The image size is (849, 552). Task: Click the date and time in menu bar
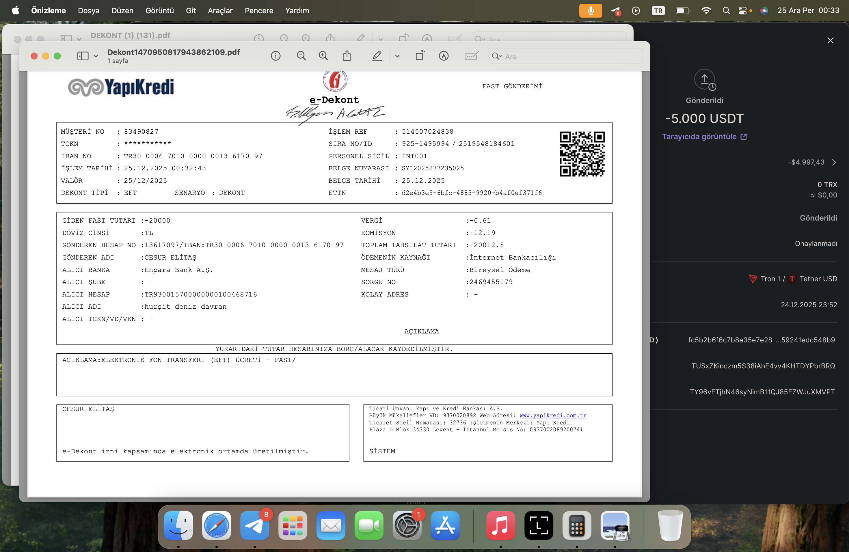click(x=808, y=11)
